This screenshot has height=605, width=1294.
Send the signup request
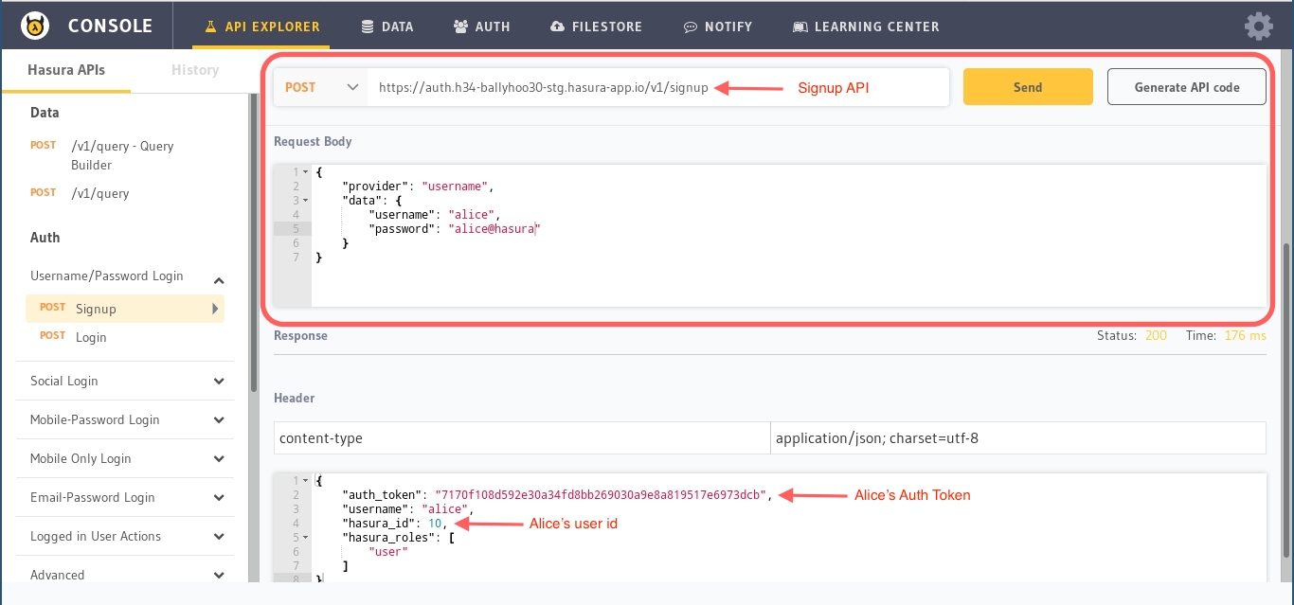pyautogui.click(x=1028, y=87)
